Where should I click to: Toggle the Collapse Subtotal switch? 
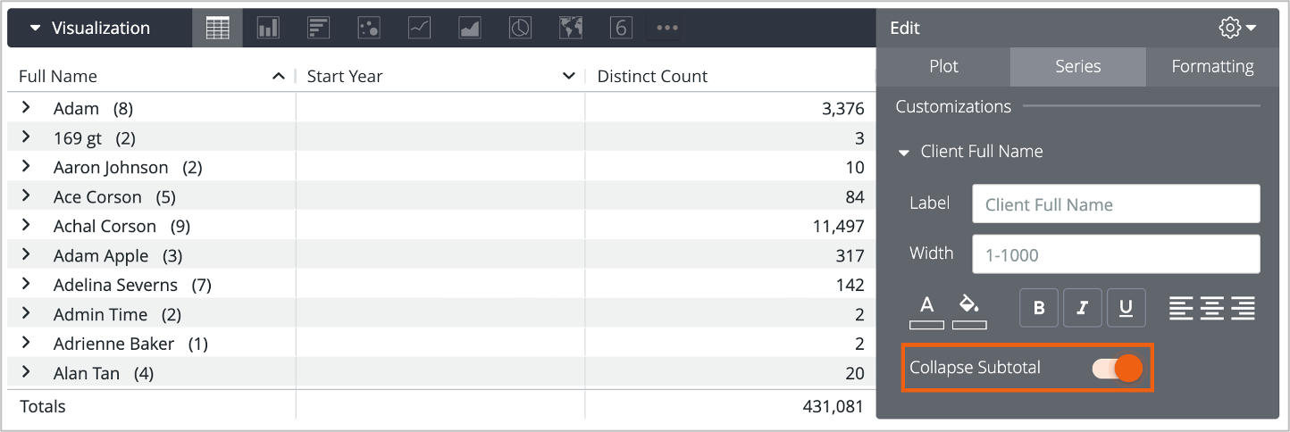coord(1118,368)
